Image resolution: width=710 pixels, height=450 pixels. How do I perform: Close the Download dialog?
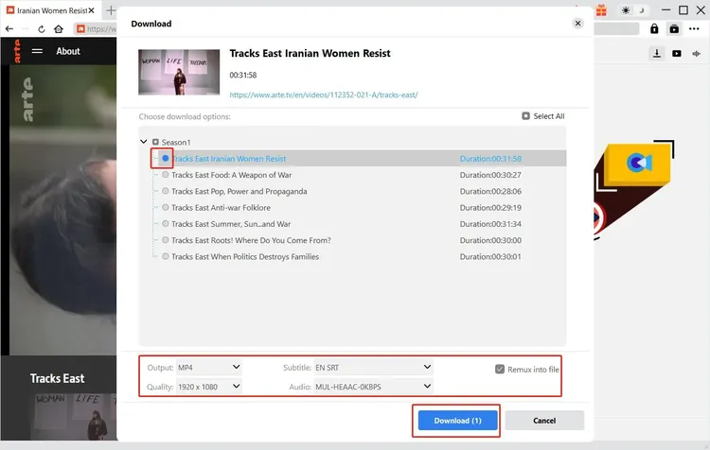tap(577, 23)
